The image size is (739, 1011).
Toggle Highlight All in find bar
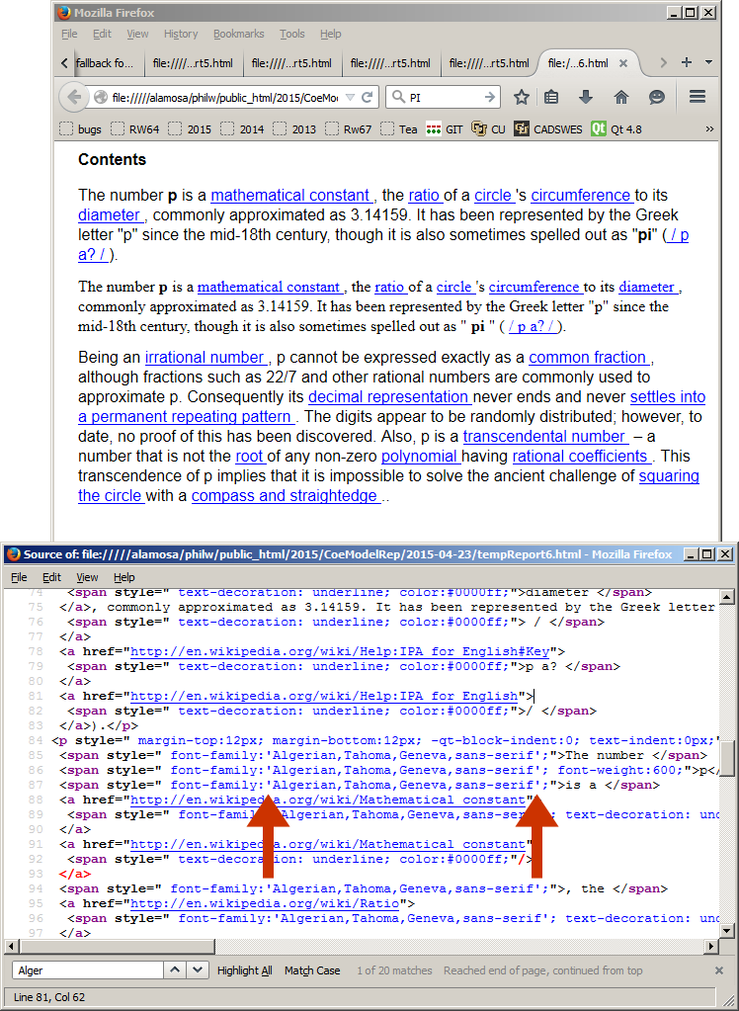[x=244, y=970]
